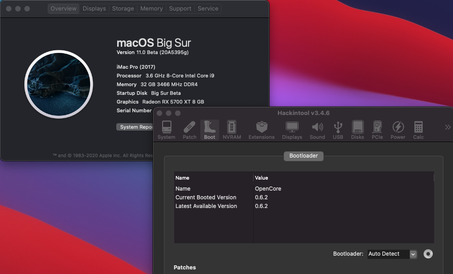The height and width of the screenshot is (274, 453).
Task: Open the Displays section in Hackintool toolbar
Action: point(292,130)
